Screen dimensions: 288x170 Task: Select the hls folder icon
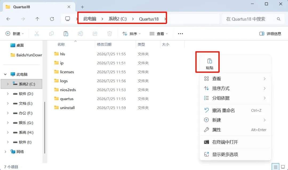pos(56,54)
